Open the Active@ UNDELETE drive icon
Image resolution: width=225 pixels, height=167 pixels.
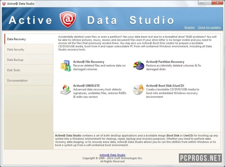66,90
